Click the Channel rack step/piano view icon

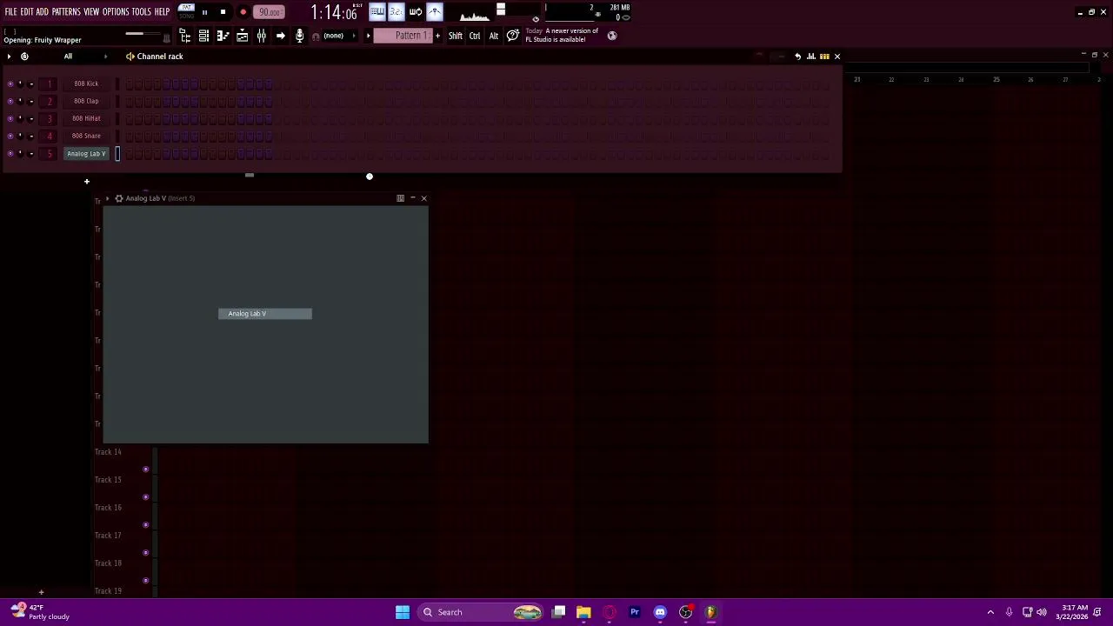[824, 57]
